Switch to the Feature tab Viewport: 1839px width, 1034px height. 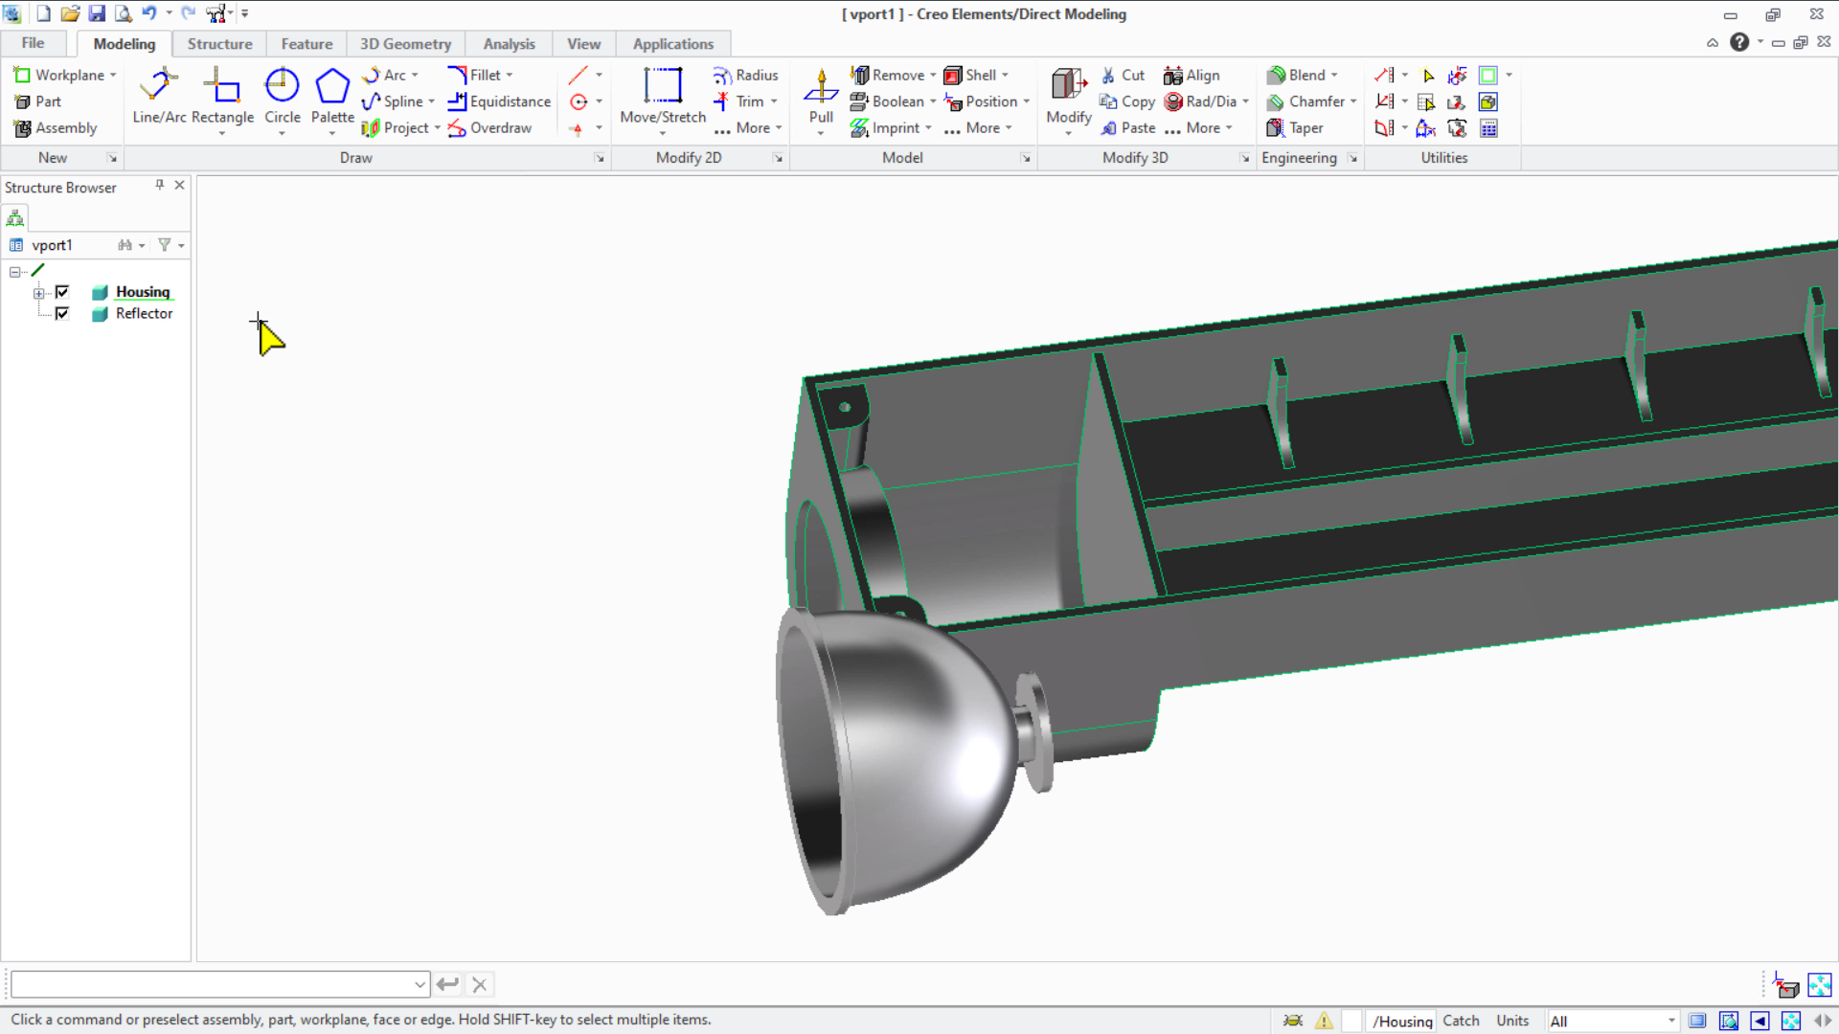coord(306,44)
